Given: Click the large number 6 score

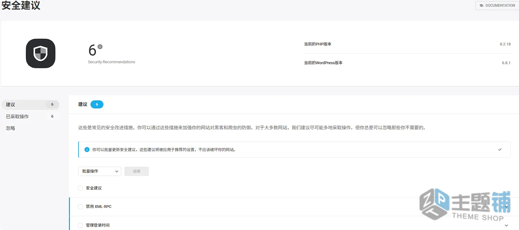Looking at the screenshot, I should coord(92,50).
